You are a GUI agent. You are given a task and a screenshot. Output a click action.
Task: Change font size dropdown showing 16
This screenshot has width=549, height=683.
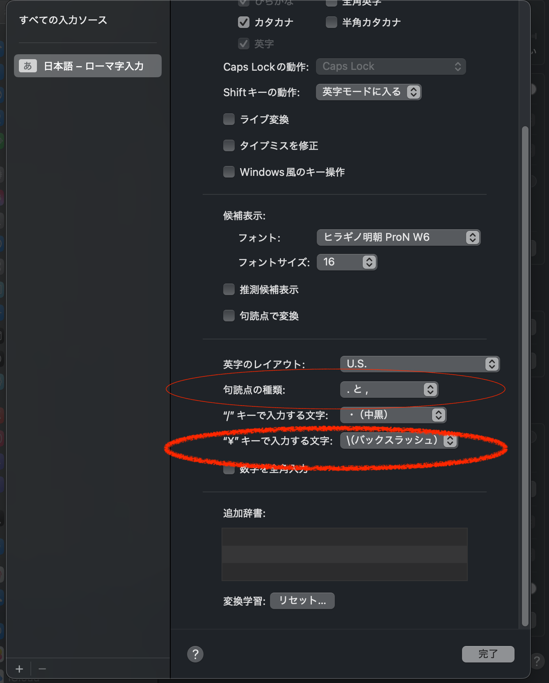[347, 262]
